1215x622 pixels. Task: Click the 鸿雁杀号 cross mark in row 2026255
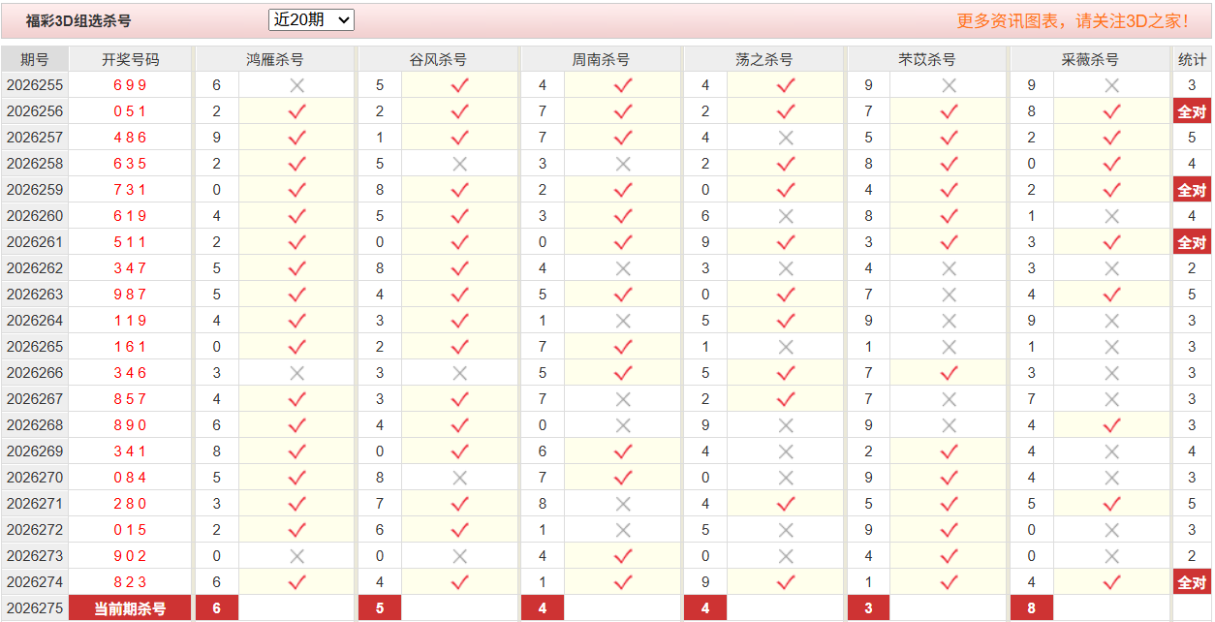[297, 85]
